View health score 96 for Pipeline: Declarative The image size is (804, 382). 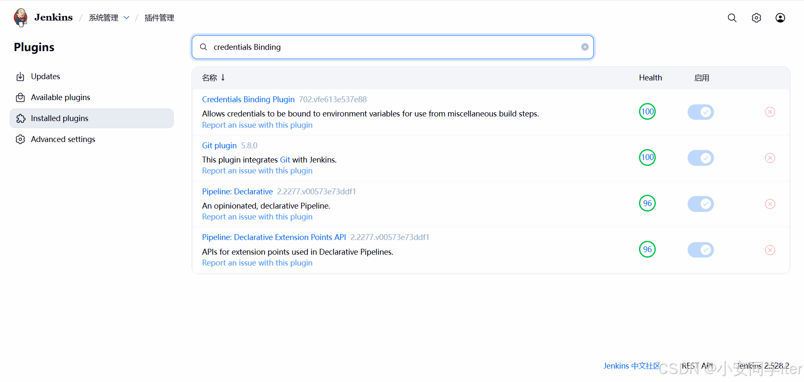[647, 203]
